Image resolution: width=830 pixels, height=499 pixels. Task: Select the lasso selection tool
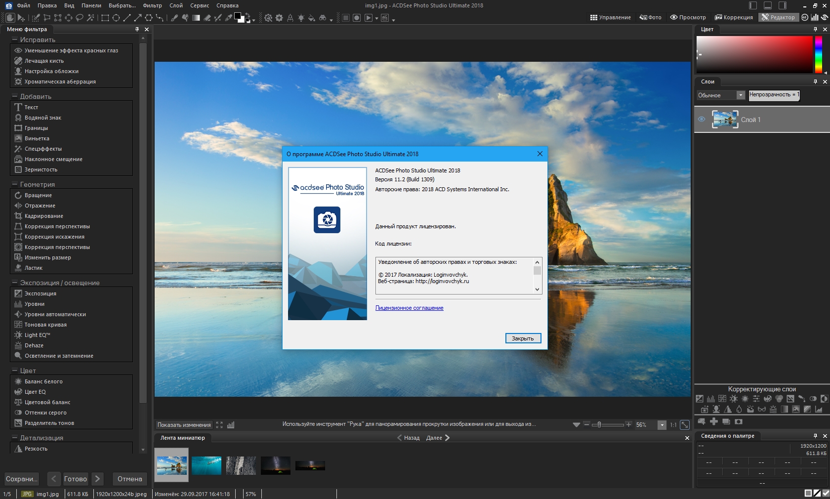pos(80,18)
